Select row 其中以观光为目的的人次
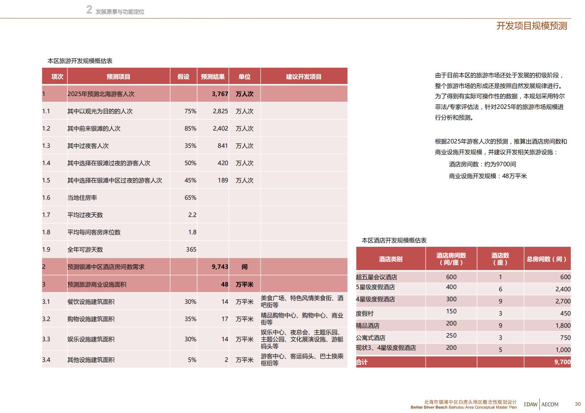This screenshot has height=413, width=585. point(195,111)
